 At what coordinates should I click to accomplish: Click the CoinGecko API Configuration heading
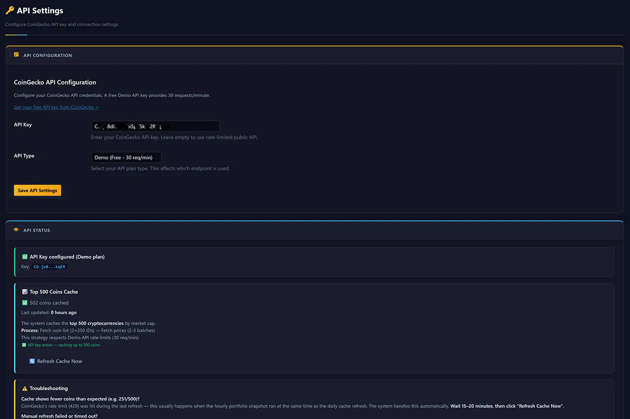click(x=55, y=82)
